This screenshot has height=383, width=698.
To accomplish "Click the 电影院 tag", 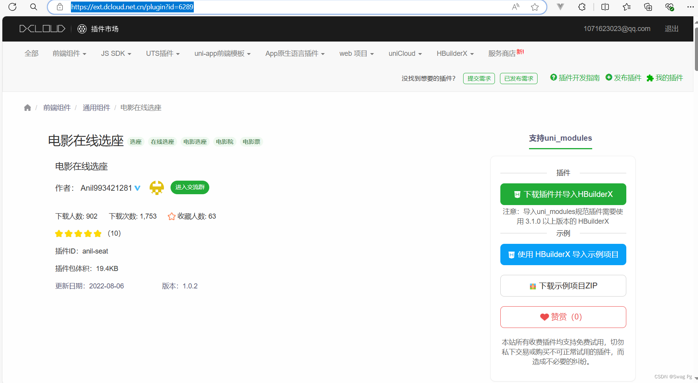I will [x=225, y=142].
